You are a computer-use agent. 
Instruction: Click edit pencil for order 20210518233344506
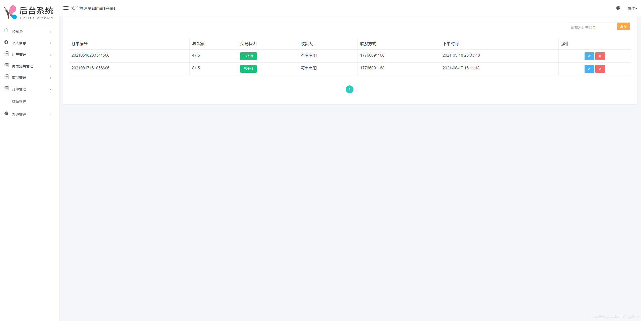tap(589, 56)
